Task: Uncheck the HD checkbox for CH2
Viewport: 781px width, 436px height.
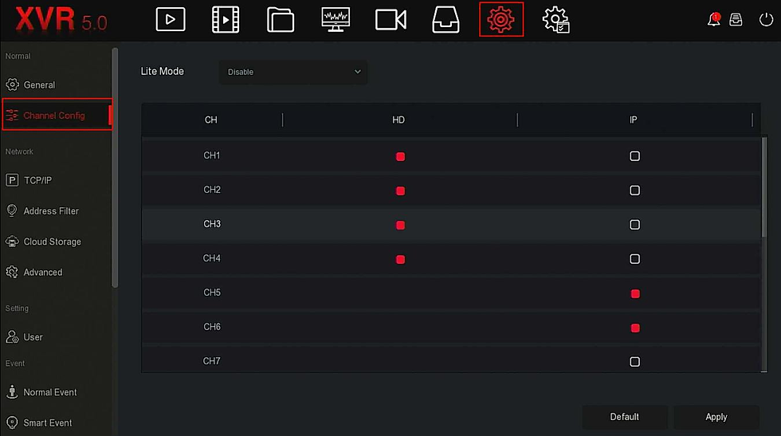Action: [400, 191]
